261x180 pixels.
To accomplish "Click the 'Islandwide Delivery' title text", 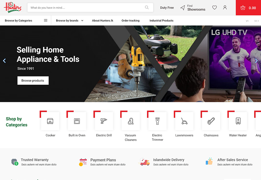I will [x=169, y=160].
